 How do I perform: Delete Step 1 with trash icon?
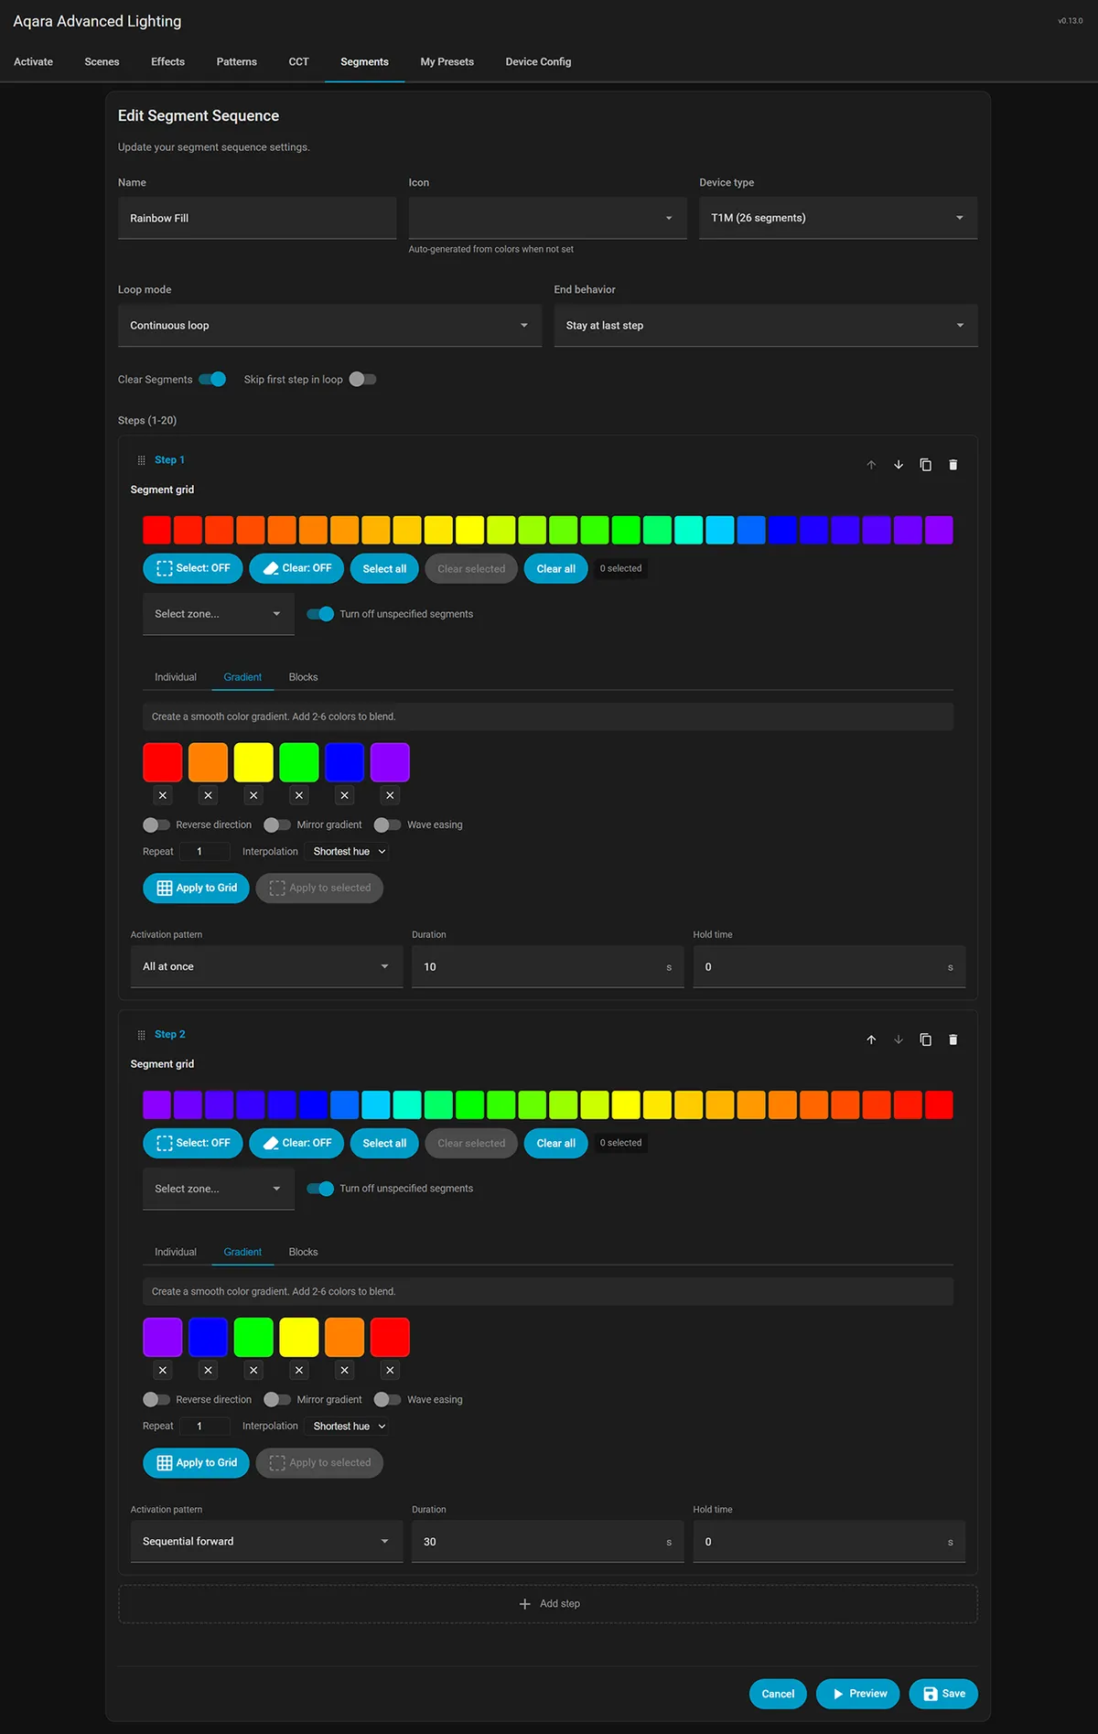point(953,465)
